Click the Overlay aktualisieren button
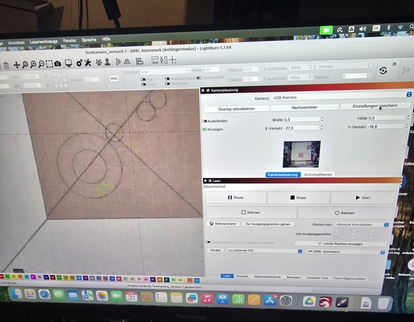Viewport: 414px width, 322px height. pos(237,109)
